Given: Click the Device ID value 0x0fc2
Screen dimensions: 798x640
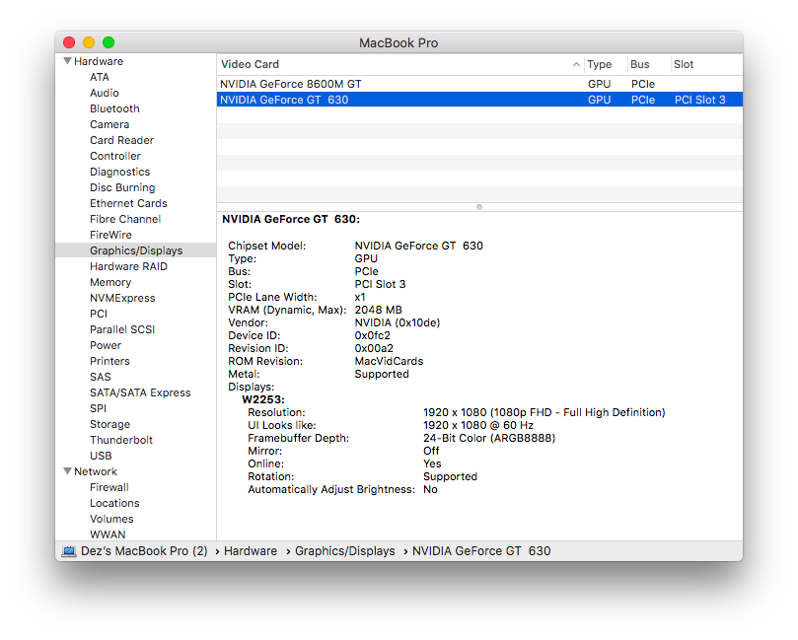Looking at the screenshot, I should tap(373, 335).
